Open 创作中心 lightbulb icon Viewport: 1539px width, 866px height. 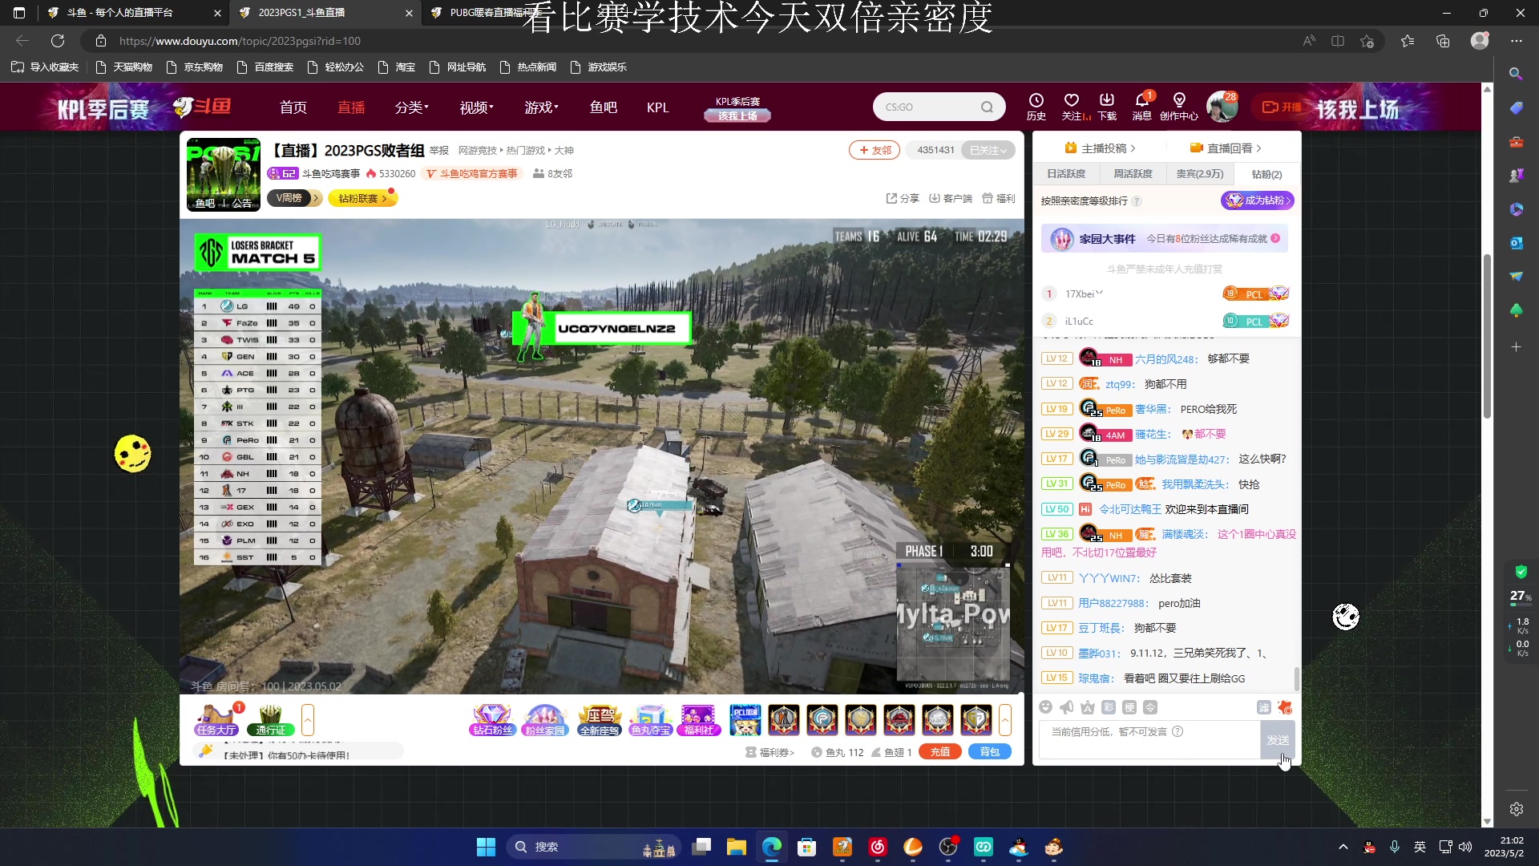click(1179, 106)
